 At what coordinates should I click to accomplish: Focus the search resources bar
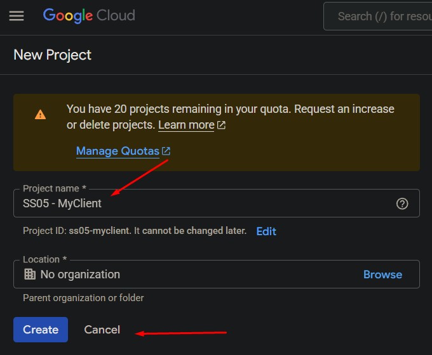381,16
